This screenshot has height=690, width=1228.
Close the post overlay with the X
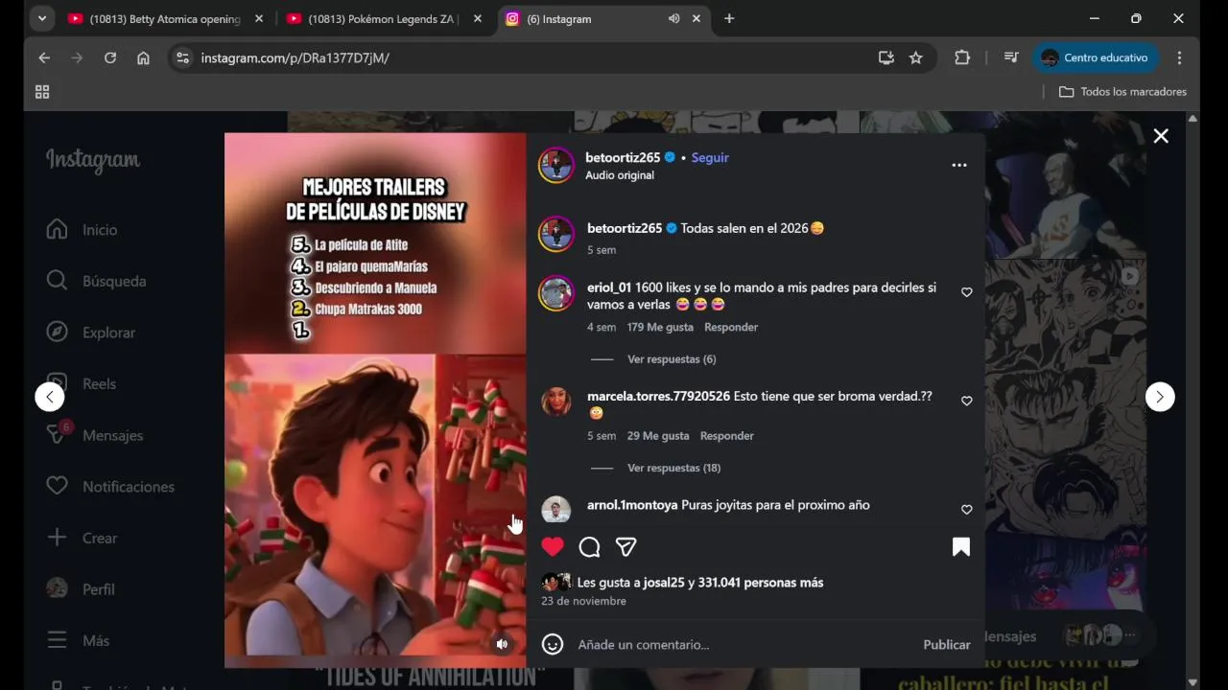(x=1161, y=136)
